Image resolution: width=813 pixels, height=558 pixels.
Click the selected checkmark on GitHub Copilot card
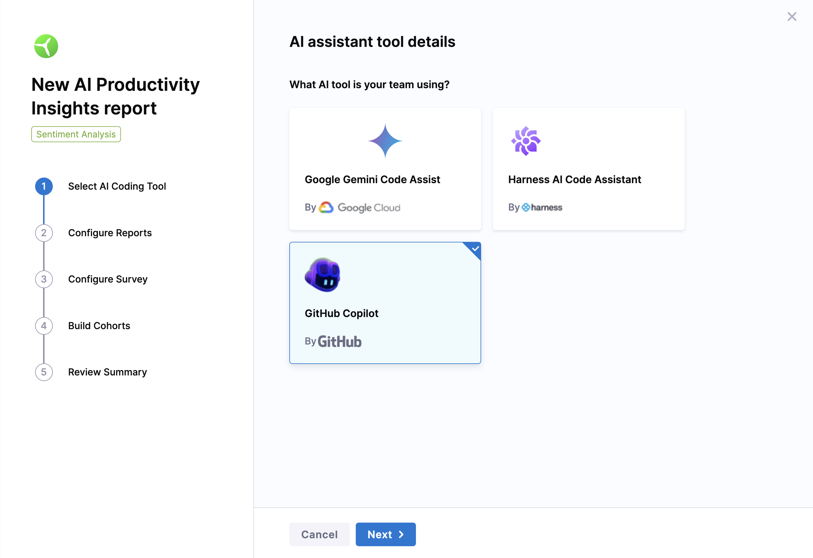click(475, 249)
